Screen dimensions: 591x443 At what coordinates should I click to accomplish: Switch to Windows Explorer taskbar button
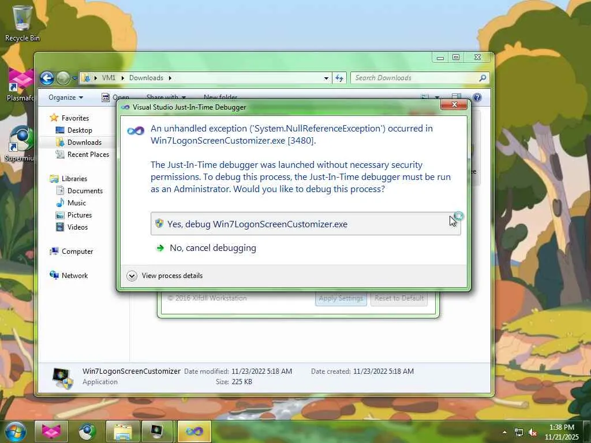pyautogui.click(x=122, y=431)
